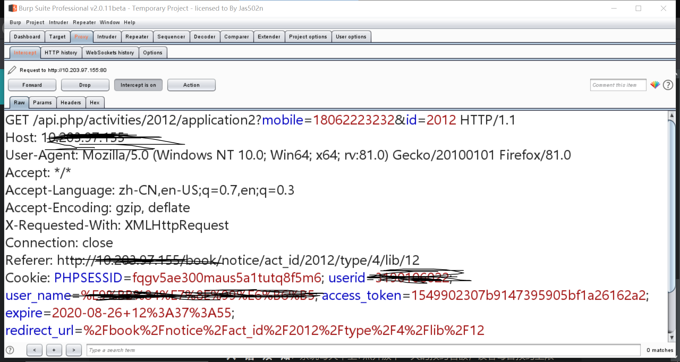Click the Request to http://10.203.97.155:80 label

(x=63, y=70)
